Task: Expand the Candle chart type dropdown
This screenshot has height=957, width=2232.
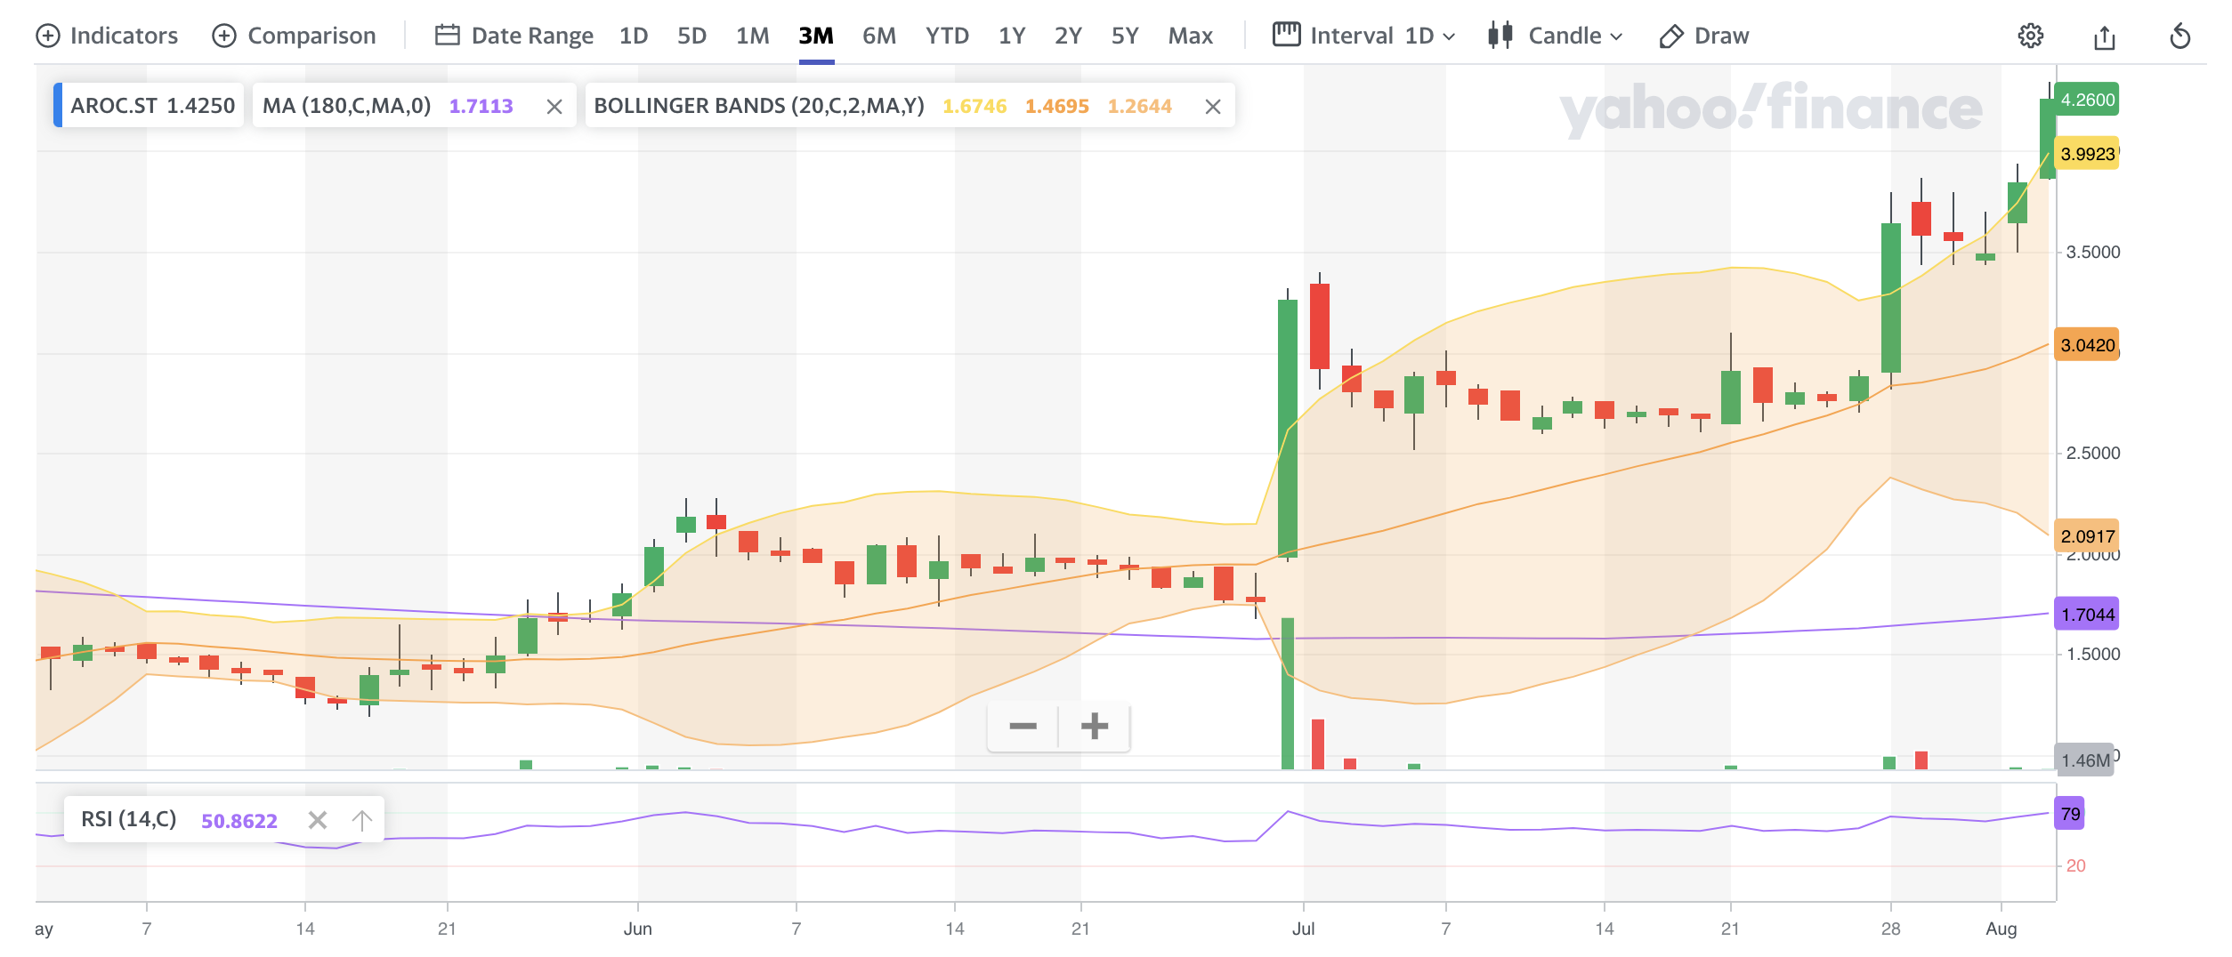Action: (x=1555, y=36)
